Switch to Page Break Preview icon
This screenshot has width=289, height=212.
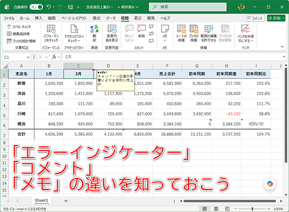coord(227,209)
